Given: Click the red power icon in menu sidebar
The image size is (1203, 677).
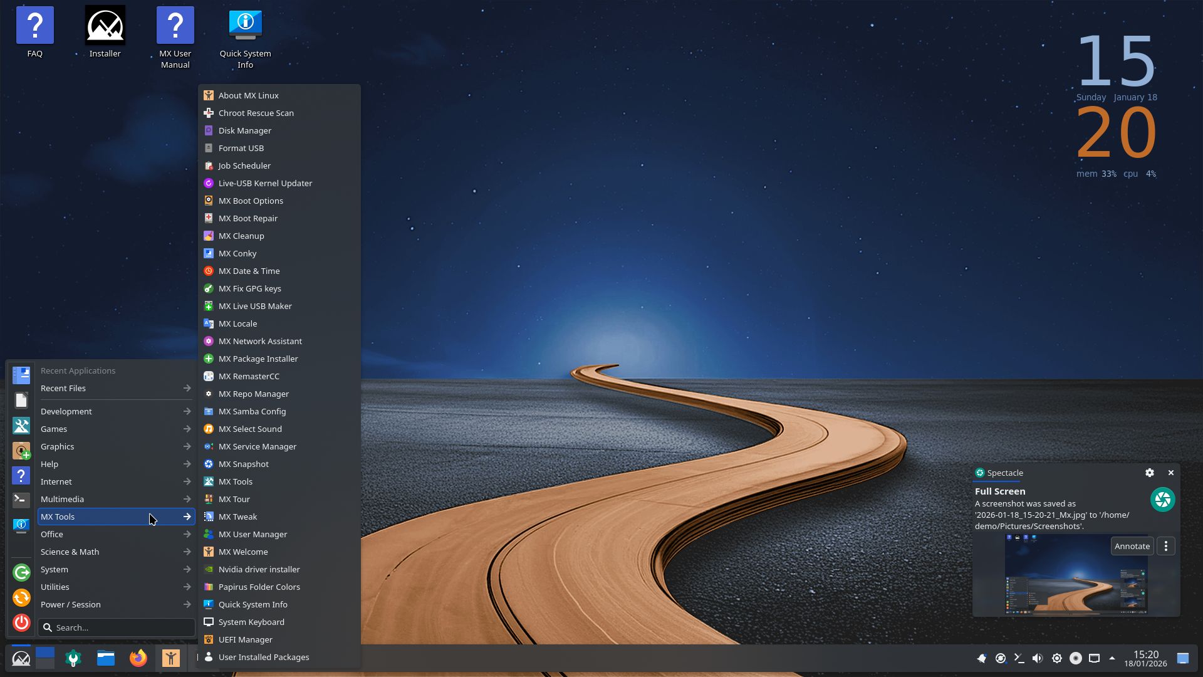Looking at the screenshot, I should click(21, 622).
